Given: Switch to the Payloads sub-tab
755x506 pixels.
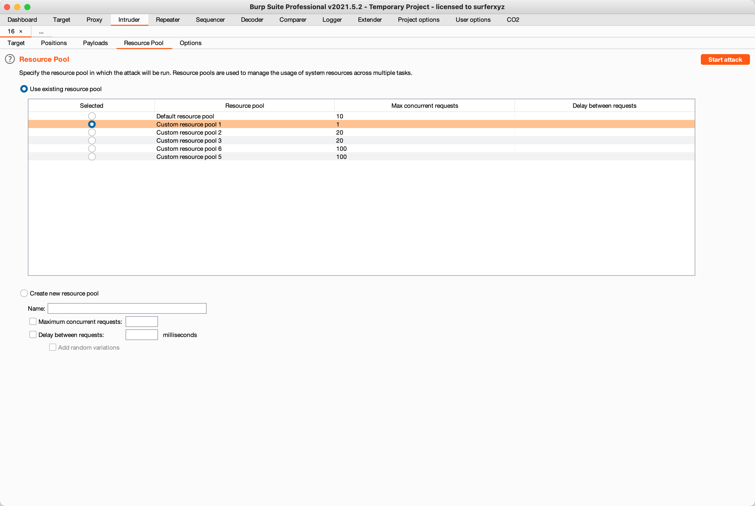Looking at the screenshot, I should [95, 43].
